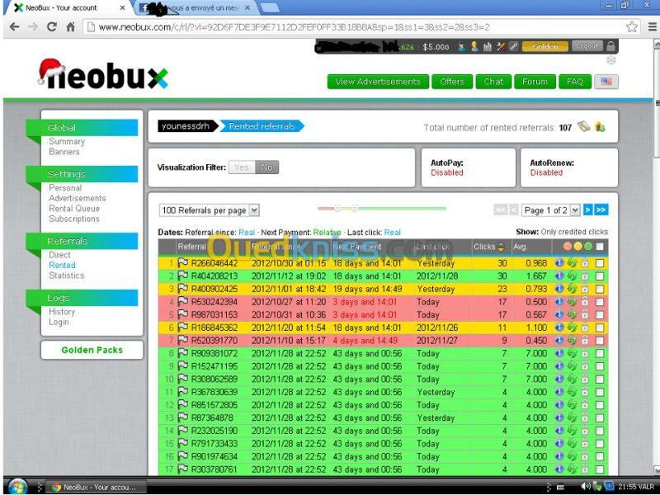Viewport: 660px width, 495px height.
Task: Click the chain link icon in account bar
Action: (513, 47)
